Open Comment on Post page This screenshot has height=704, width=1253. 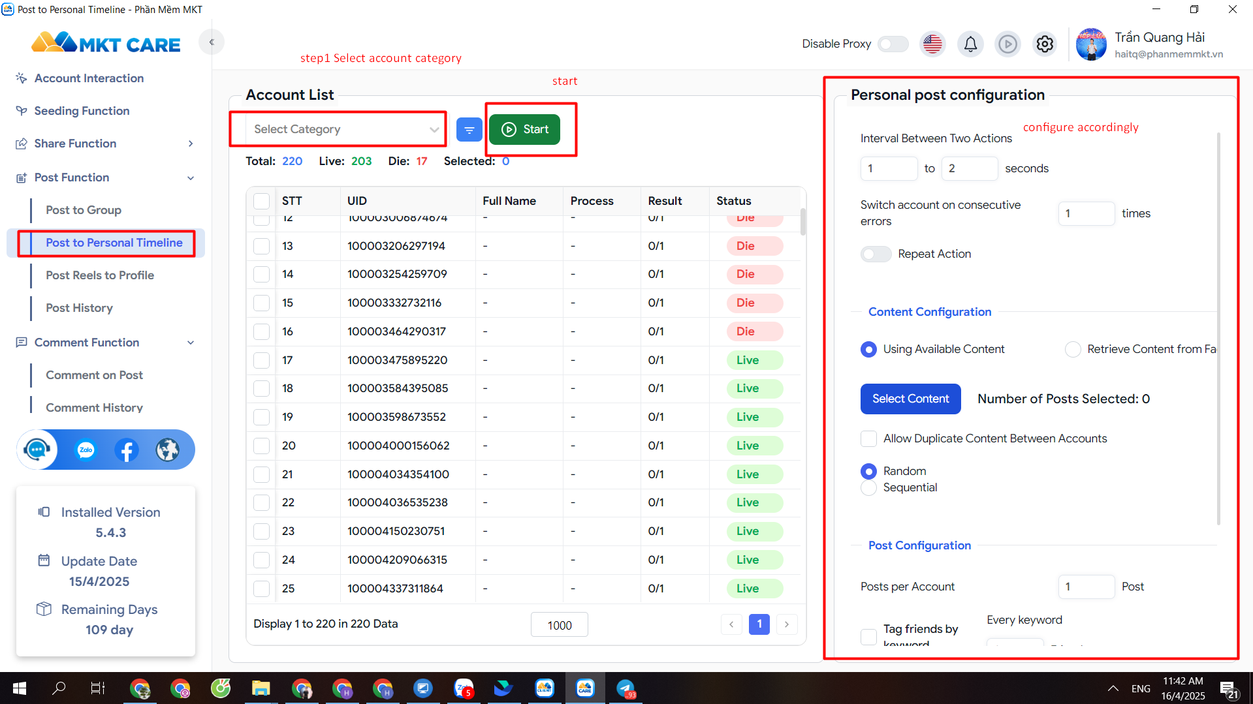[x=94, y=375]
